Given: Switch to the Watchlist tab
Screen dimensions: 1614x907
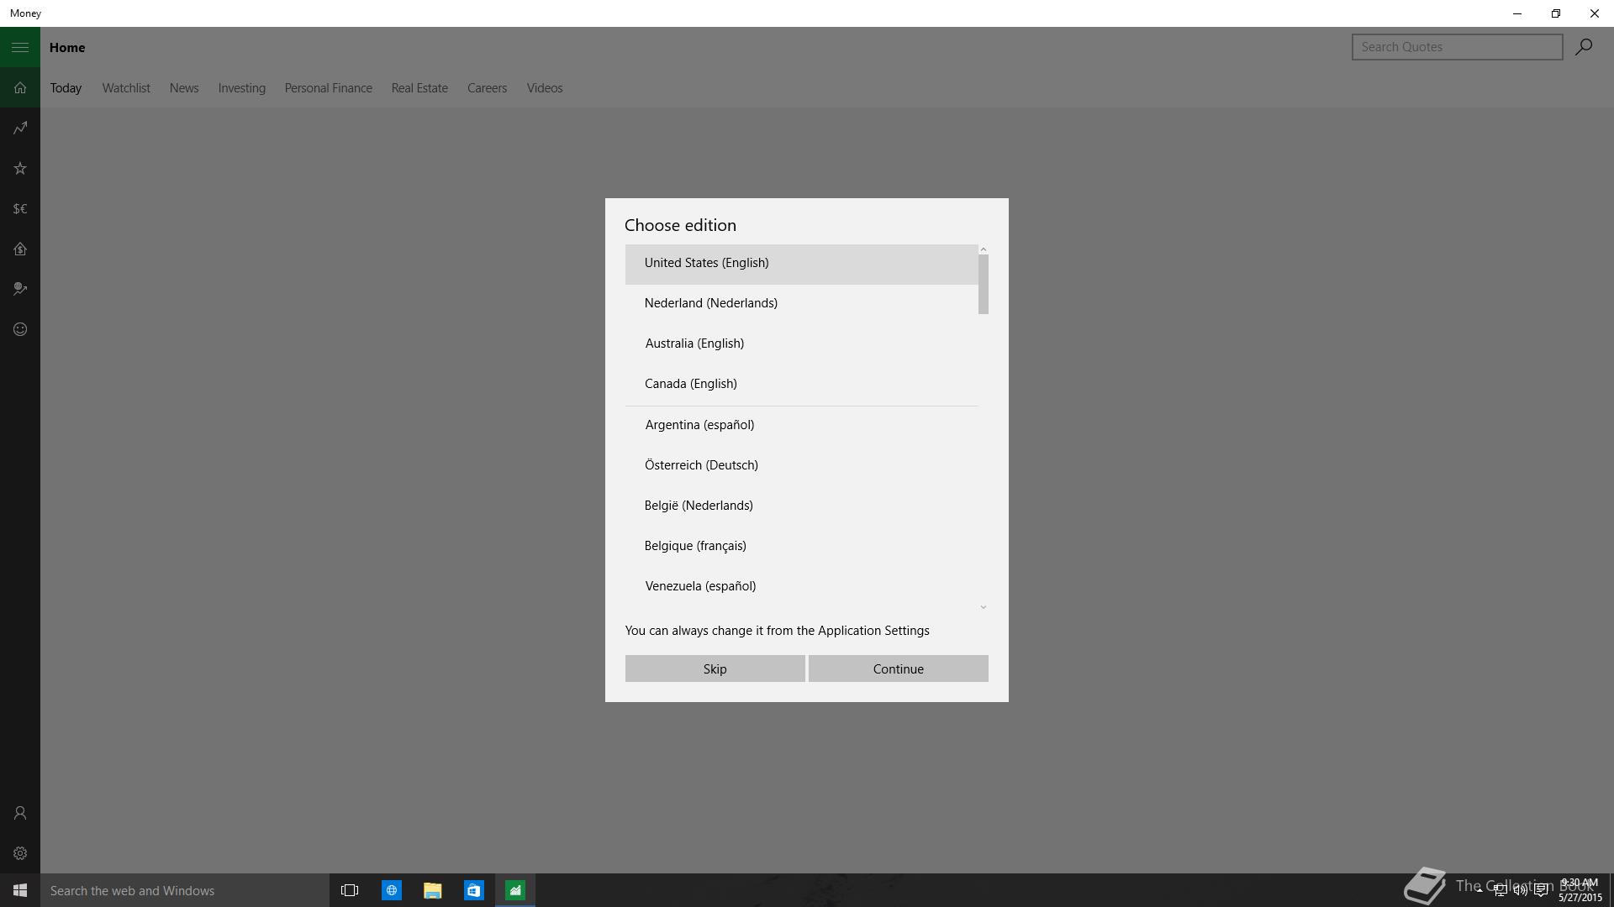Looking at the screenshot, I should (x=126, y=88).
